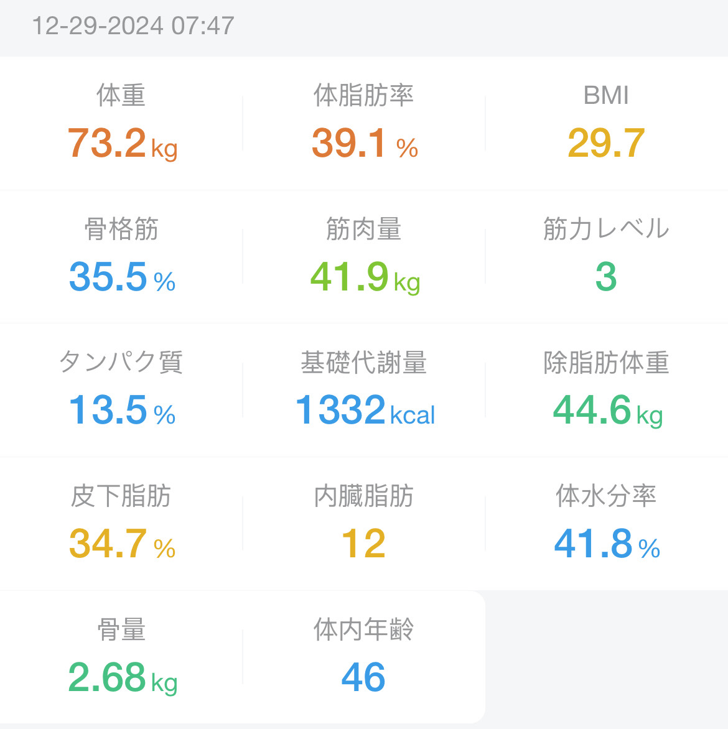Select the 除脂肪体重 44.6kg cell
This screenshot has height=729, width=728.
[607, 390]
